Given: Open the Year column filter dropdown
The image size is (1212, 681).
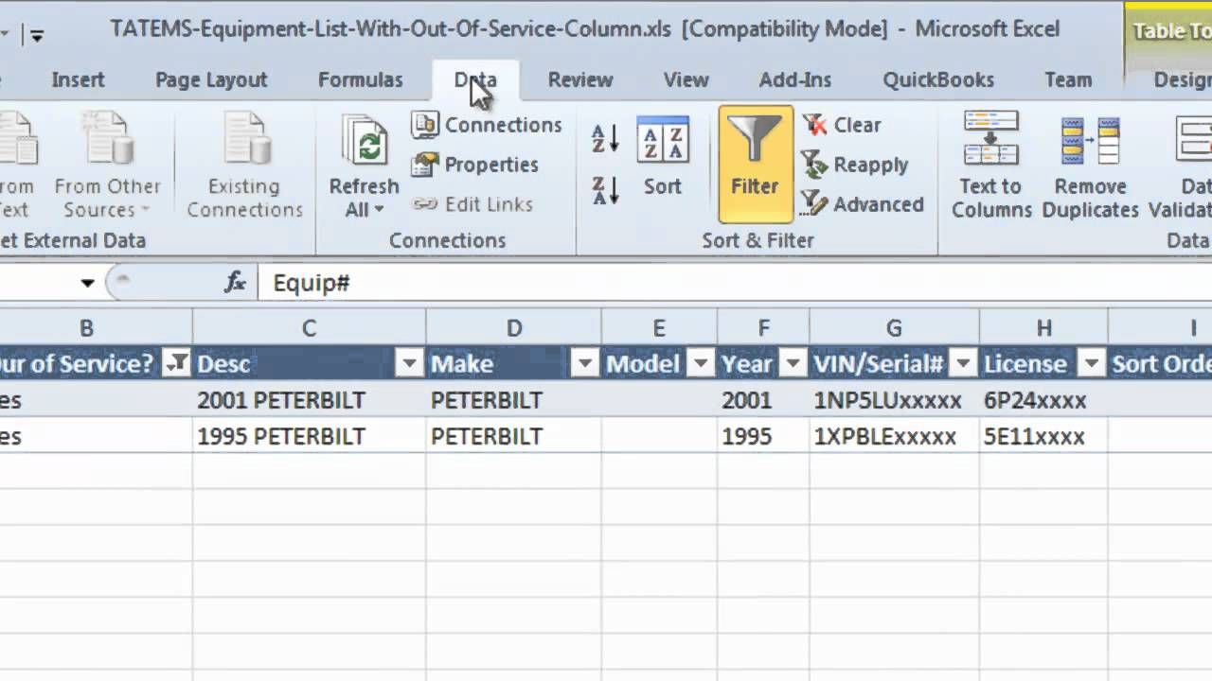Looking at the screenshot, I should coord(793,364).
